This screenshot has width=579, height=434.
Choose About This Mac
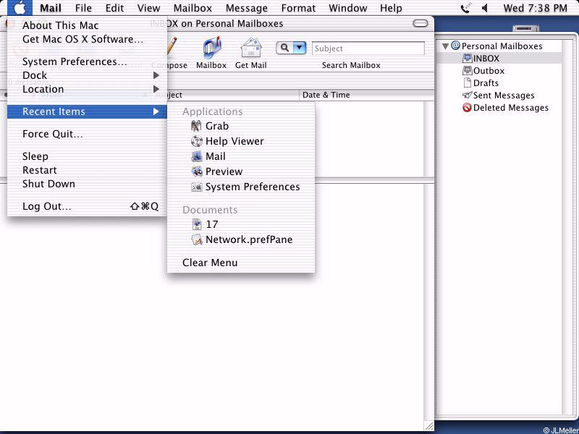[88, 25]
